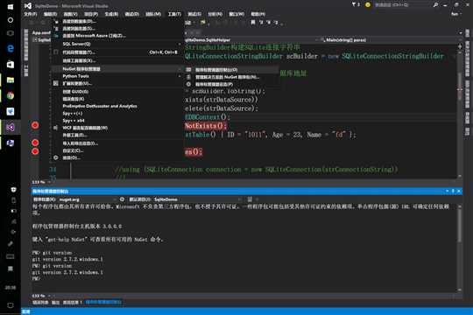Open File Explorer from taskbar

click(11, 80)
